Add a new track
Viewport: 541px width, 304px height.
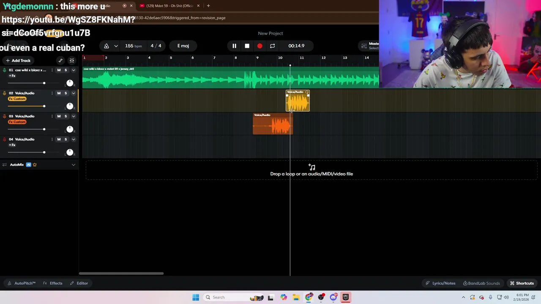click(x=18, y=60)
